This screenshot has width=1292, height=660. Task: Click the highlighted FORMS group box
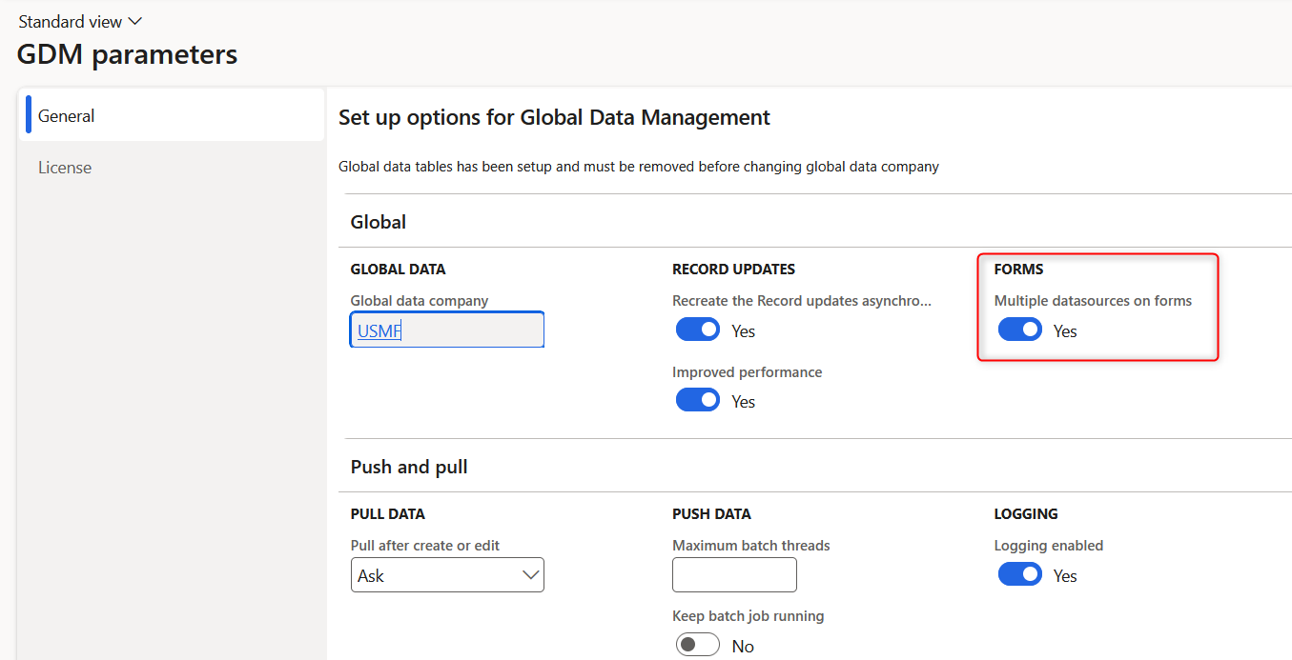[x=1097, y=307]
